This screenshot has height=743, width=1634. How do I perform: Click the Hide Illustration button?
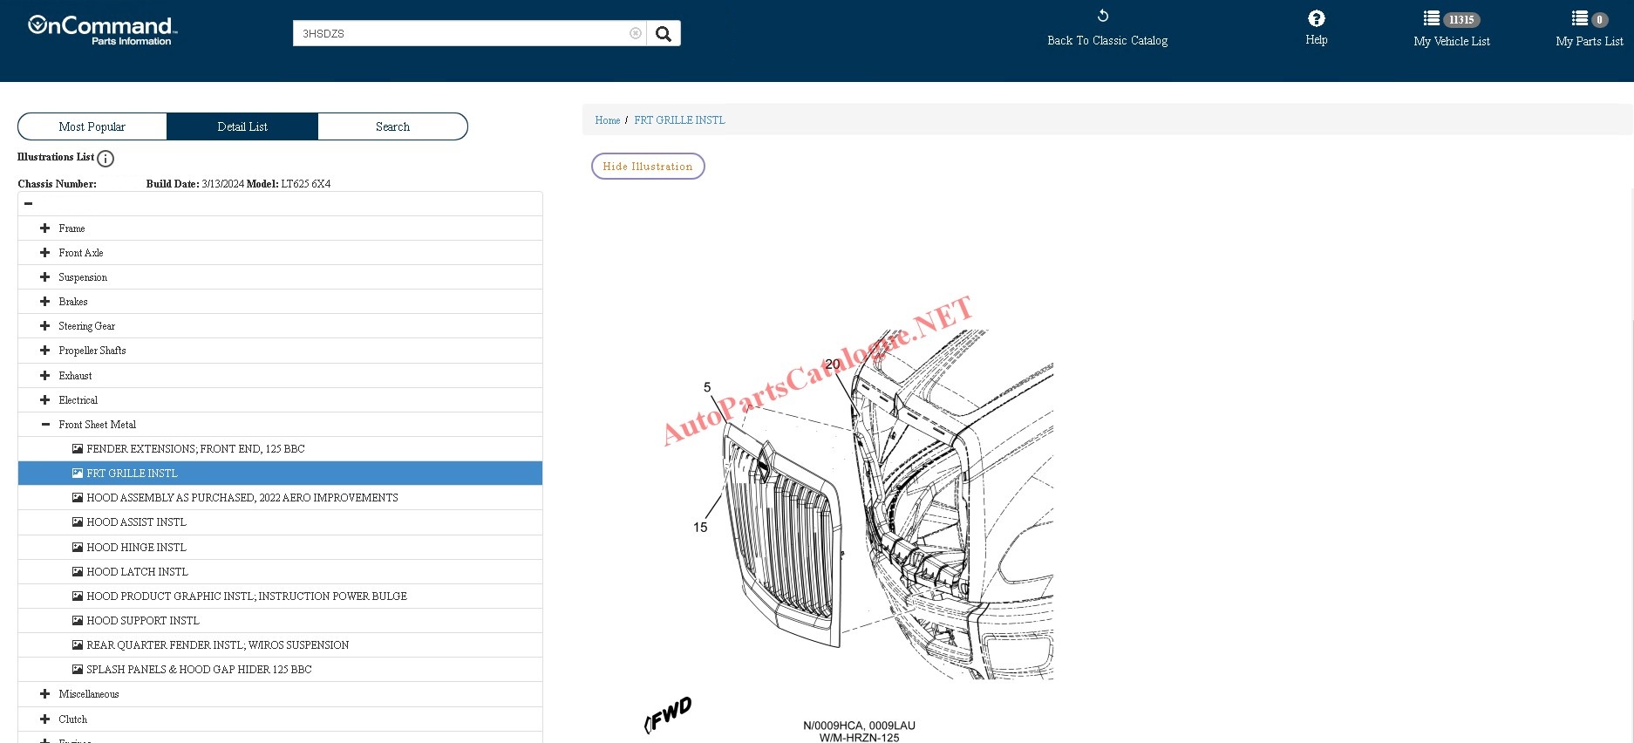coord(648,167)
